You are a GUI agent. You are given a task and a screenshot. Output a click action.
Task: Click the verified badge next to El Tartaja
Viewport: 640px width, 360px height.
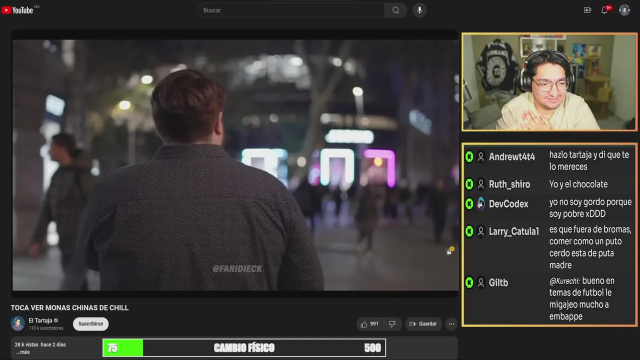(x=56, y=320)
